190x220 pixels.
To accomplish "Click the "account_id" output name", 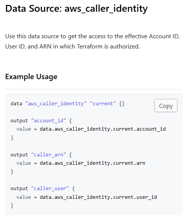I will 48,121.
